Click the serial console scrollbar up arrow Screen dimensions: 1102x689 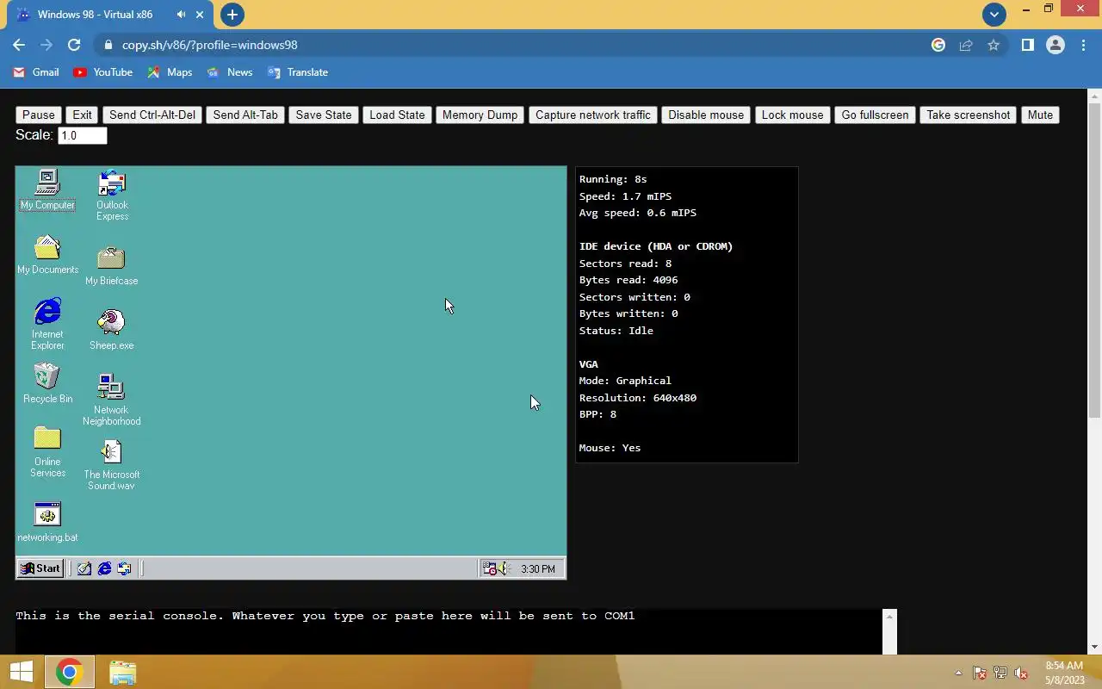pos(890,615)
